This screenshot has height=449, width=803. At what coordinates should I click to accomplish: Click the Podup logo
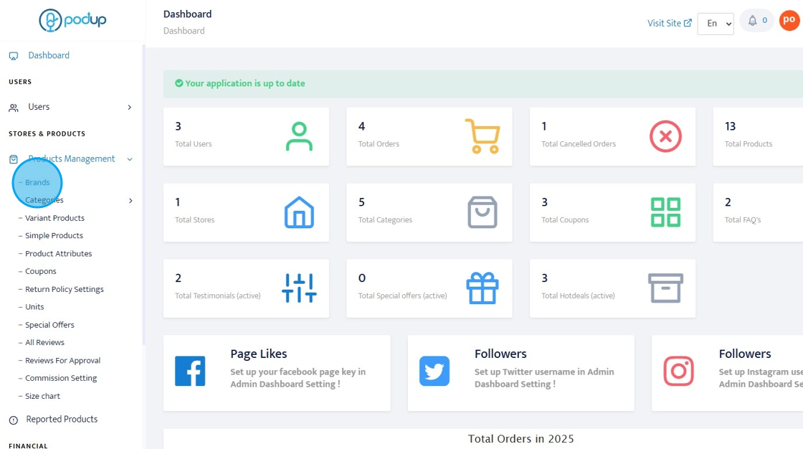(72, 20)
